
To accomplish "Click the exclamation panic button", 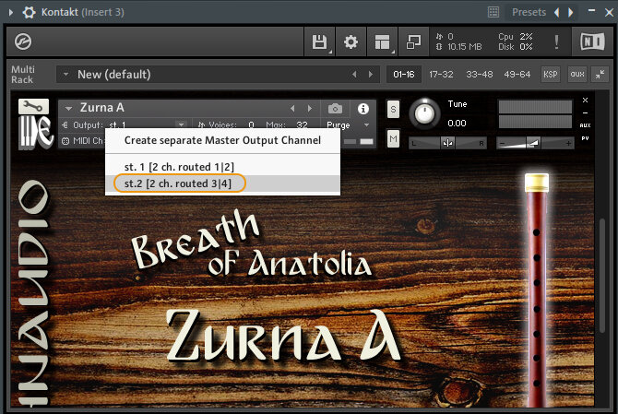I will pos(556,41).
